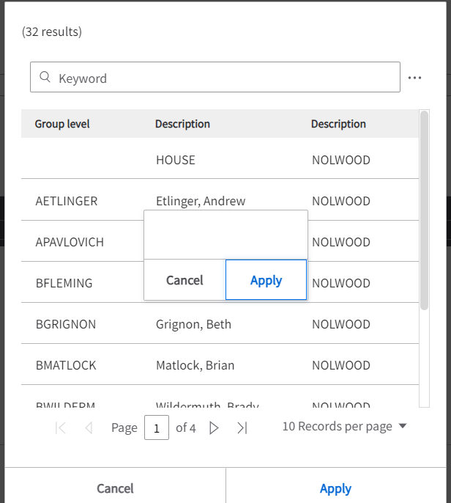The width and height of the screenshot is (451, 503).
Task: Select the BMATLOCK group level cell
Action: click(x=66, y=365)
